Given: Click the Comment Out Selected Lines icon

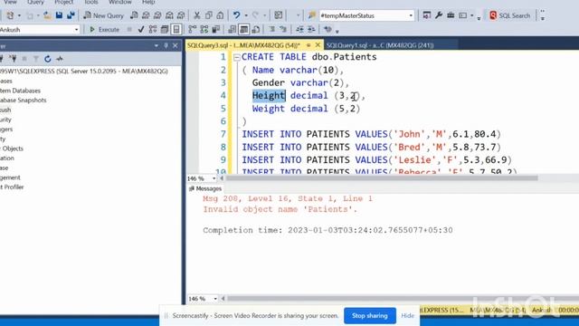Looking at the screenshot, I should click(x=272, y=29).
